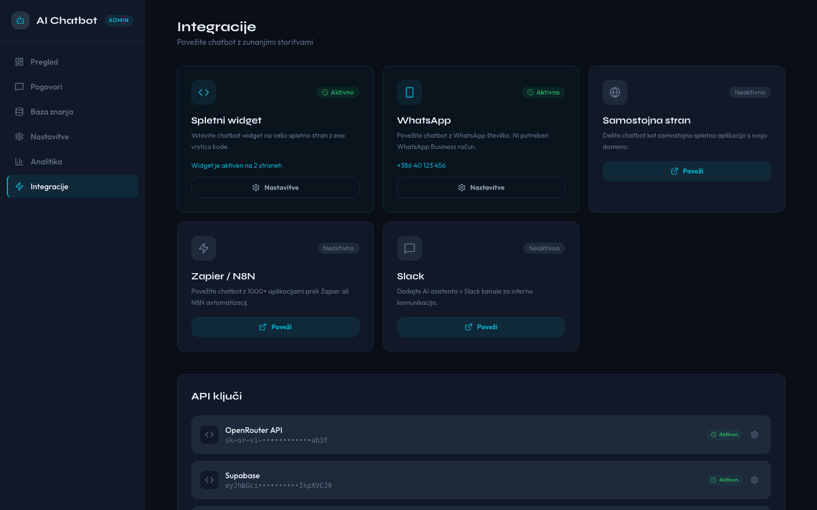Click Neaktivno badge on Slack card
The width and height of the screenshot is (817, 510).
point(544,248)
